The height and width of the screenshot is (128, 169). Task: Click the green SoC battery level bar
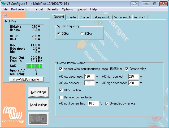coord(34,66)
